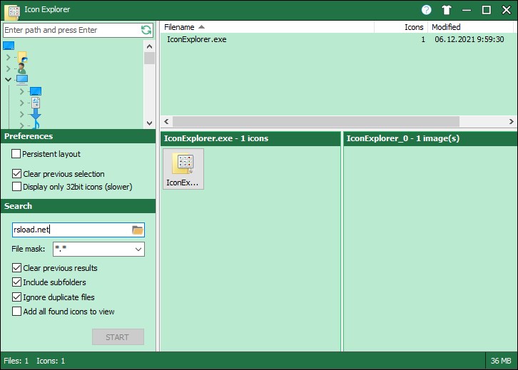Open the File mask dropdown

point(138,250)
